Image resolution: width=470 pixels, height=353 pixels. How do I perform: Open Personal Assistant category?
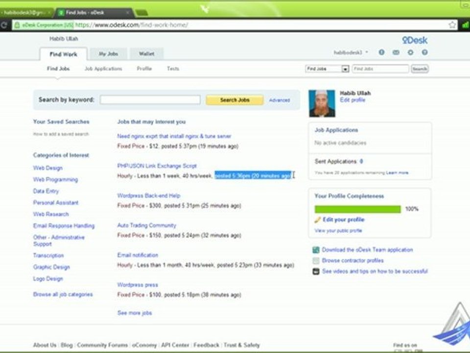(56, 202)
